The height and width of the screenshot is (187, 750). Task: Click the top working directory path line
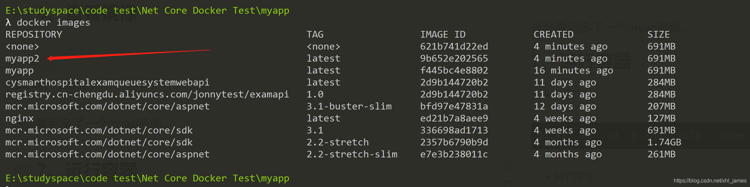(147, 11)
